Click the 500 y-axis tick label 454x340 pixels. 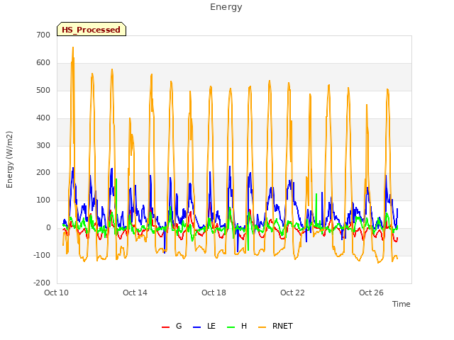[43, 90]
